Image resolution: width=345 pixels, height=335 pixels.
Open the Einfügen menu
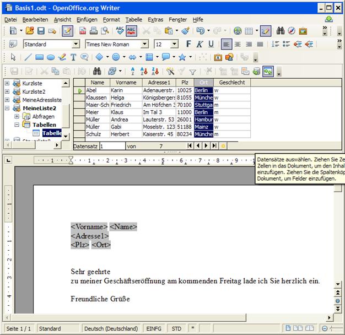(x=87, y=19)
